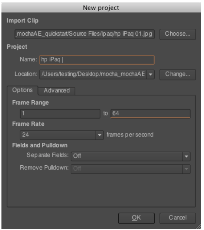Click the dialog resize grip corner
The height and width of the screenshot is (230, 204).
click(199, 227)
